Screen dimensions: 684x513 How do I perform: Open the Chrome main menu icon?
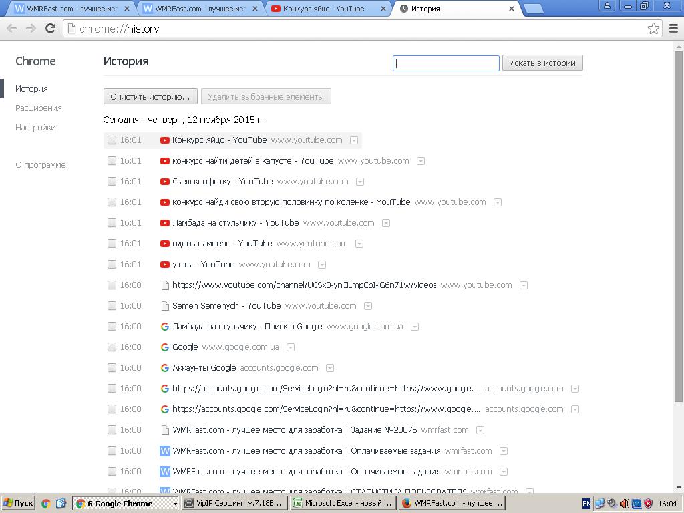[x=673, y=29]
